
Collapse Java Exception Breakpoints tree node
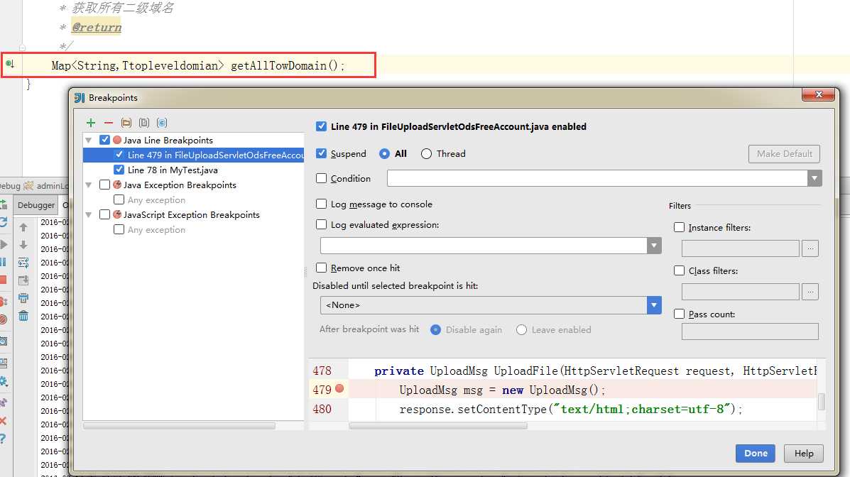click(x=89, y=185)
